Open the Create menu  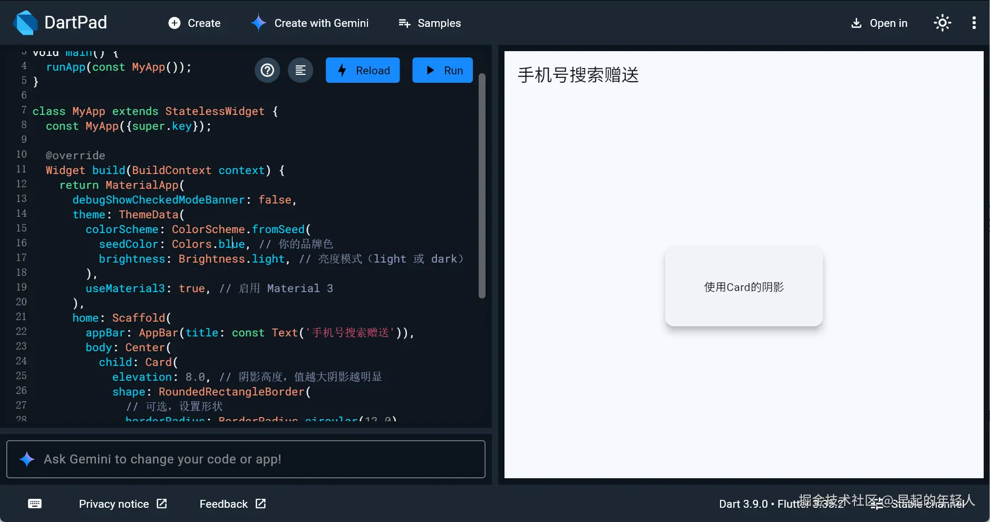[x=193, y=23]
